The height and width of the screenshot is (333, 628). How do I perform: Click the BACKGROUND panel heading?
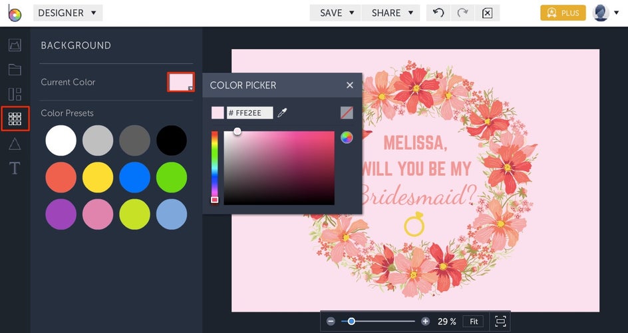pos(76,45)
